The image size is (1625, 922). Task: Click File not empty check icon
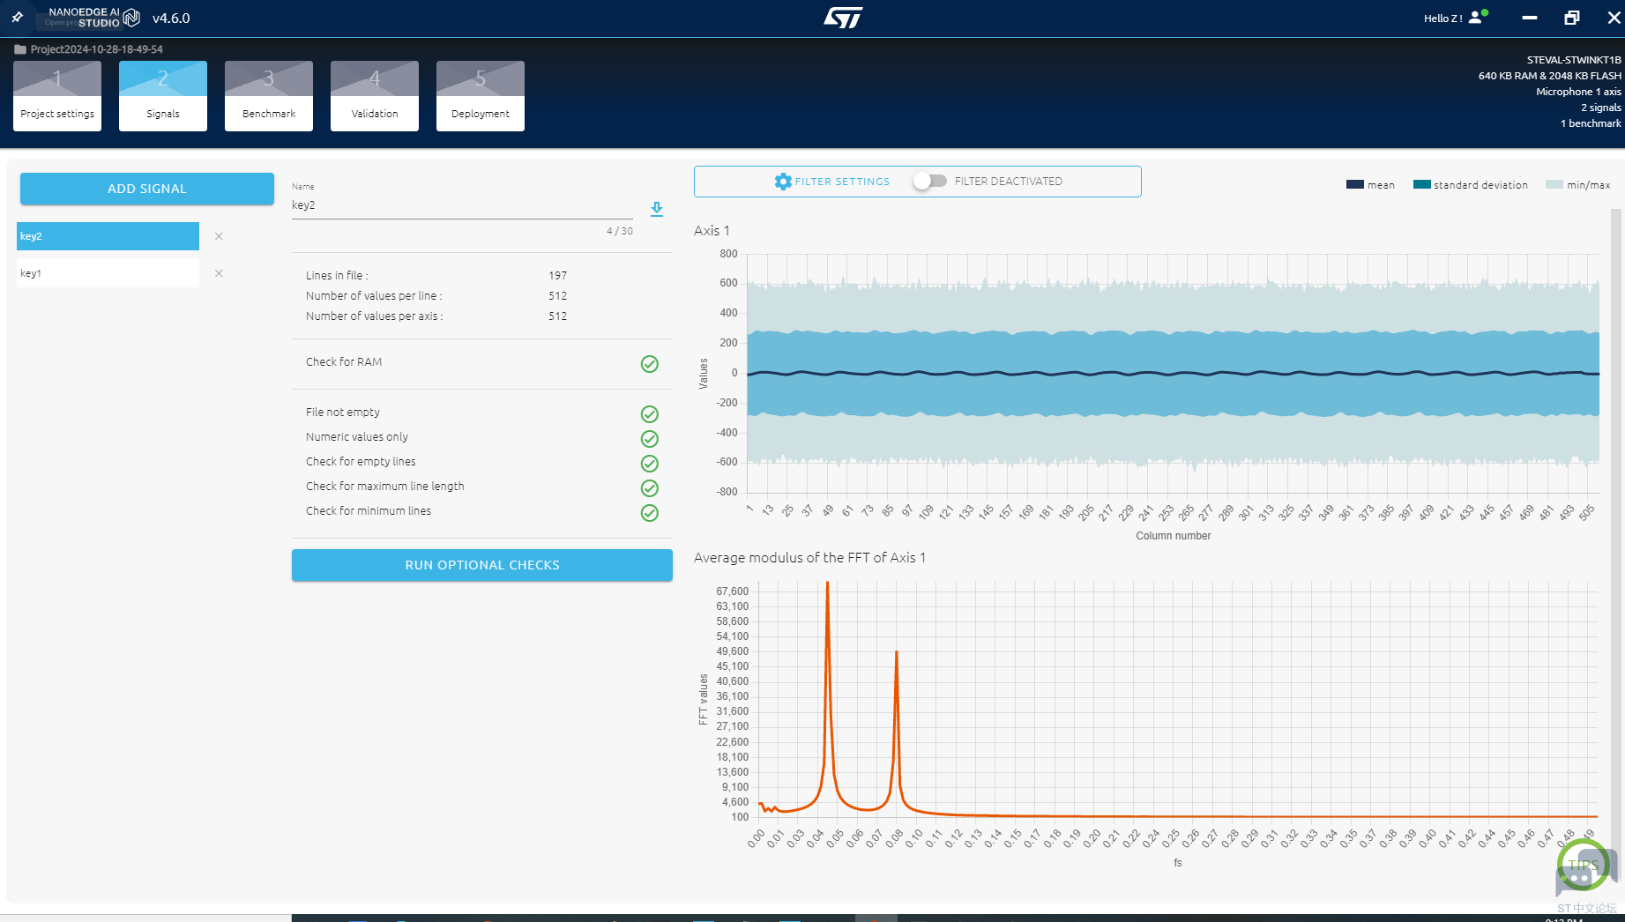(650, 414)
